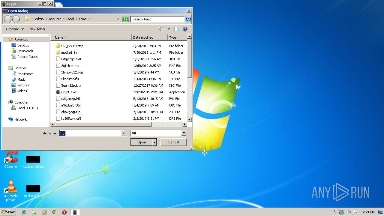Select Local Disk (C:)
Screen dimensions: 384x216
point(28,108)
